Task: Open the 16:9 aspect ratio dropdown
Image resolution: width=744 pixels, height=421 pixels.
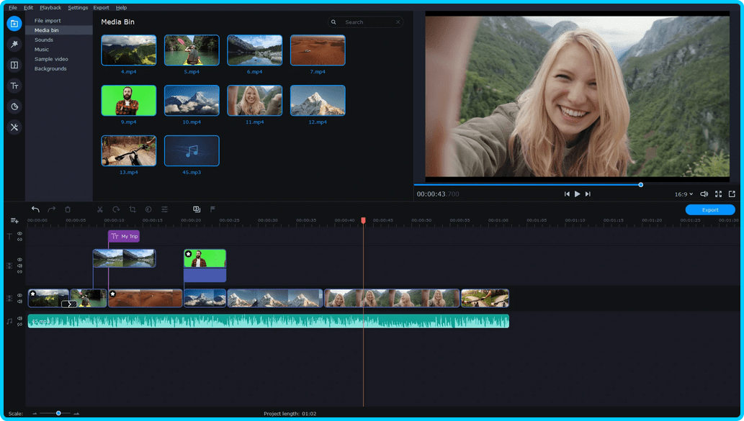Action: (x=684, y=194)
